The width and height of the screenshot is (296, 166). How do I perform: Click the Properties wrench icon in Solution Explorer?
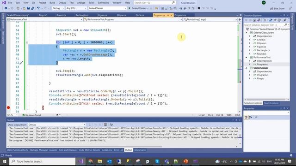285,20
